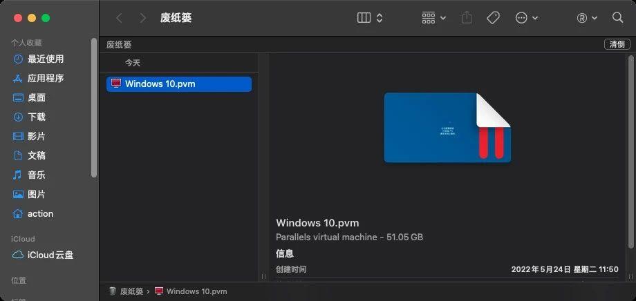Click Parallels virtual machine - 51.05 GB text
636x301 pixels.
[x=349, y=237]
